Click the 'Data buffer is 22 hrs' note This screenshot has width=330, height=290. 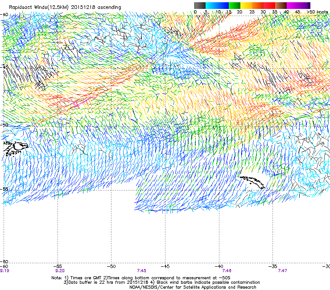tap(161, 282)
